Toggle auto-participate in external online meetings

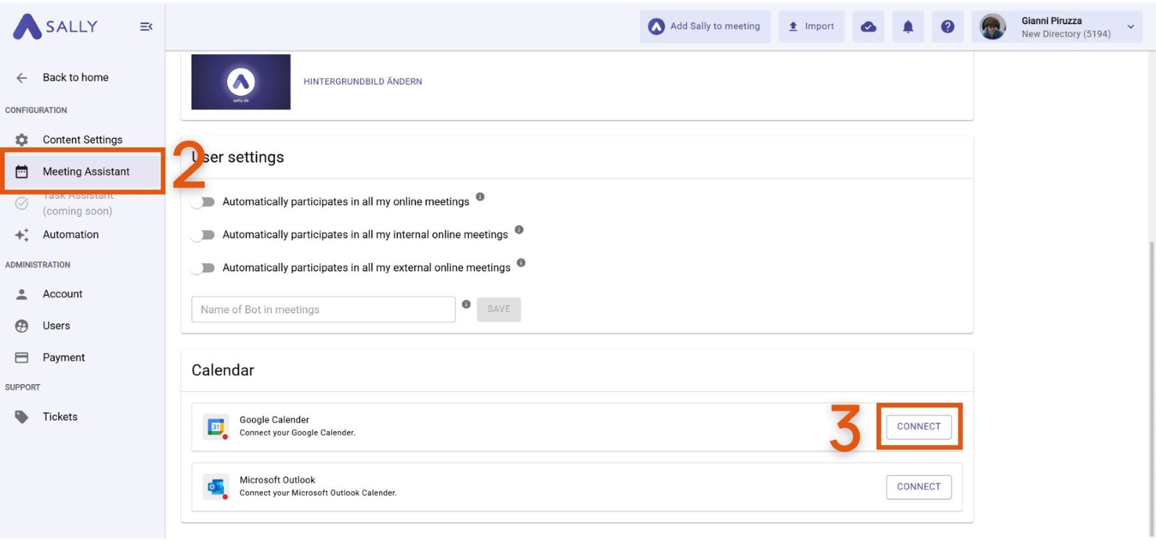coord(203,268)
